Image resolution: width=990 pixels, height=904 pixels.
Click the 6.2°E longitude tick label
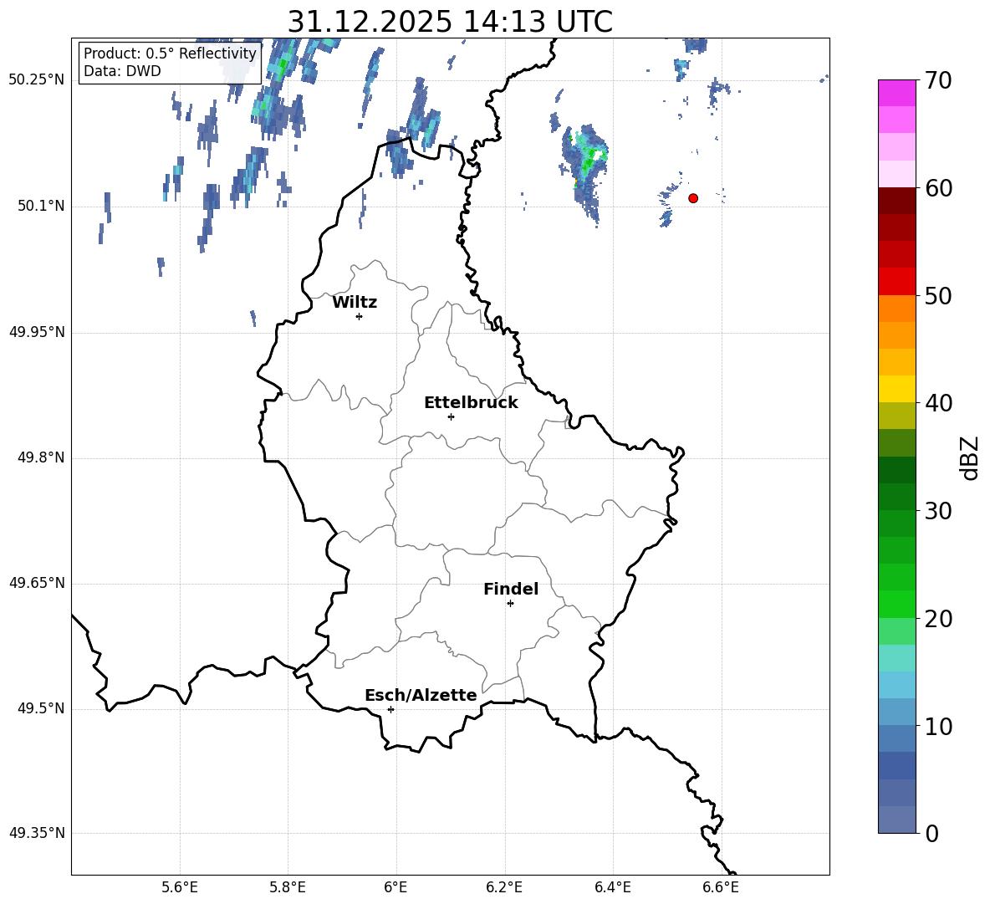[x=504, y=887]
